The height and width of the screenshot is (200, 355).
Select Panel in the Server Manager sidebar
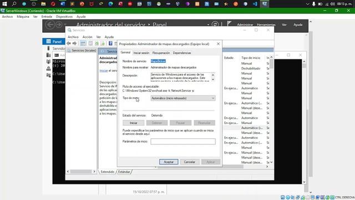pos(54,42)
